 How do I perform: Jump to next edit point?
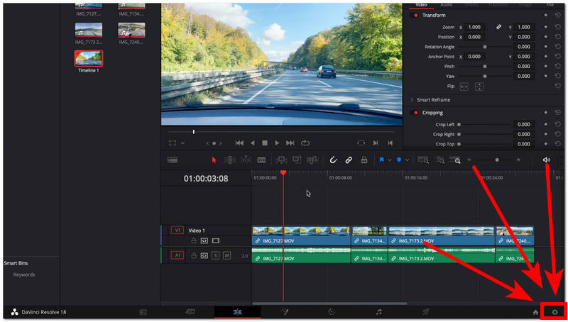click(x=376, y=143)
